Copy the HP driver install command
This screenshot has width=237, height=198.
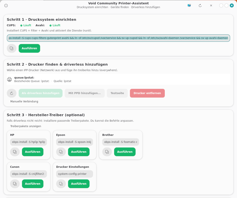(x=15, y=152)
